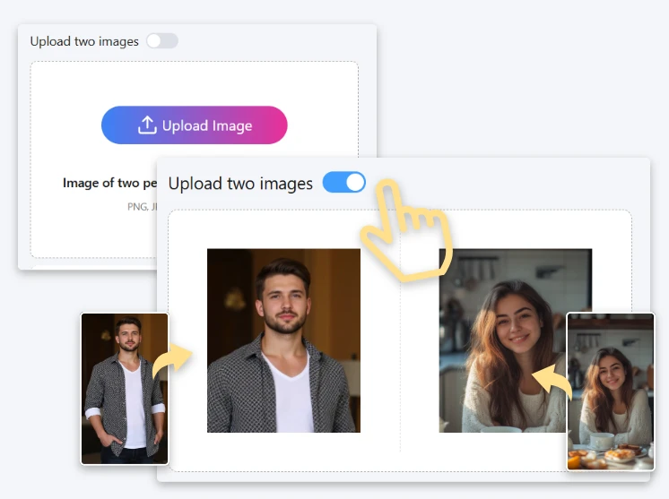
Task: Click the upload arrow icon in Upload Image button
Action: (147, 125)
